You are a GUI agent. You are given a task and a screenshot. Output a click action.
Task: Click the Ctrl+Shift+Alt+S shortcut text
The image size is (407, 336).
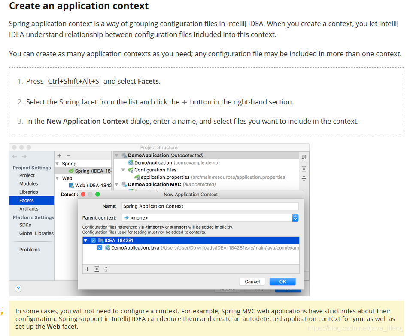[x=73, y=81]
